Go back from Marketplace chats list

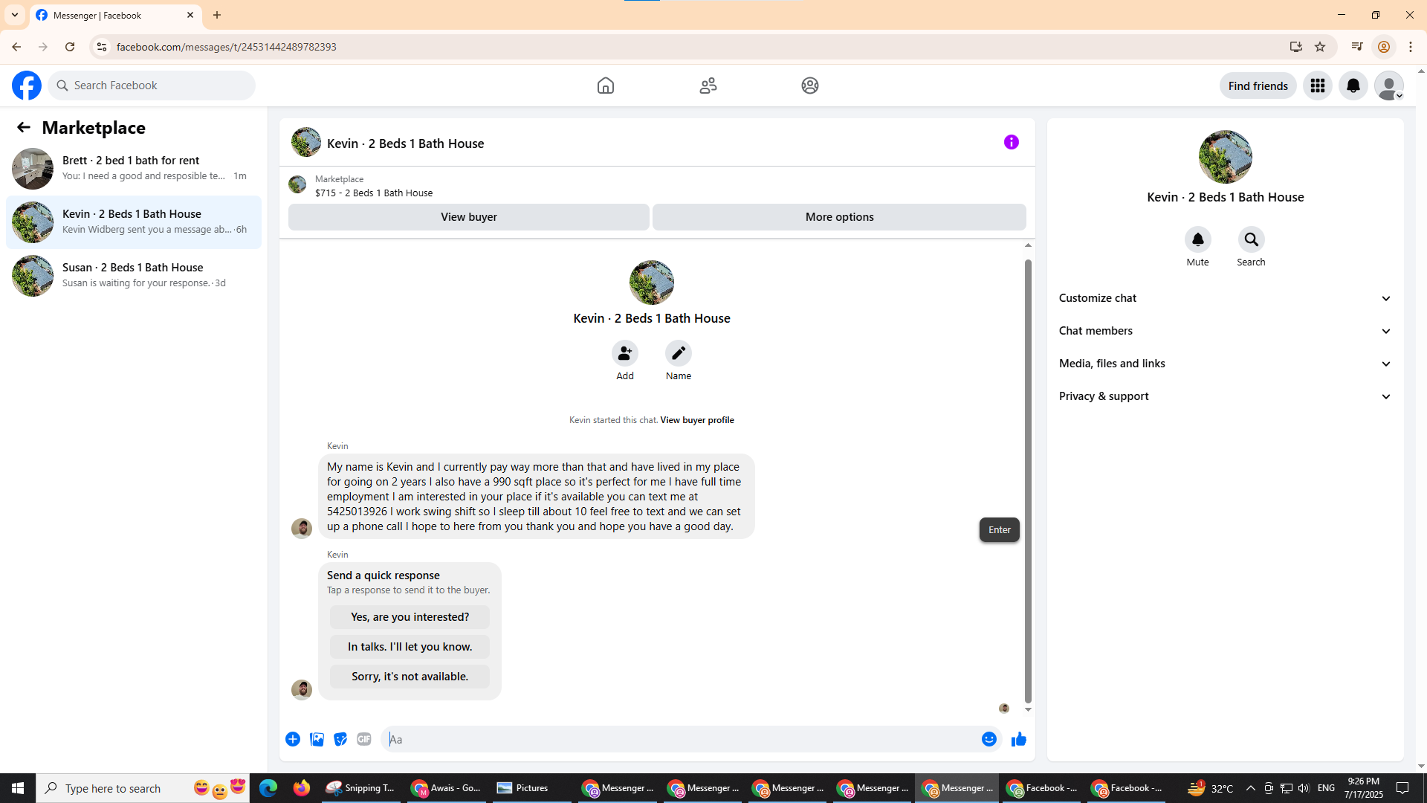pyautogui.click(x=24, y=127)
